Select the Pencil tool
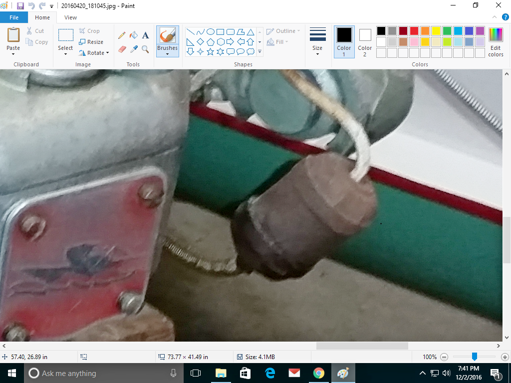This screenshot has height=383, width=511. 122,35
